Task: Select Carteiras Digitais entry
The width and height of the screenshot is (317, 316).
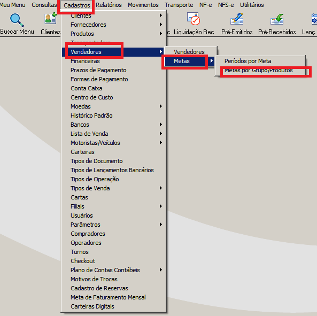Action: [x=92, y=306]
